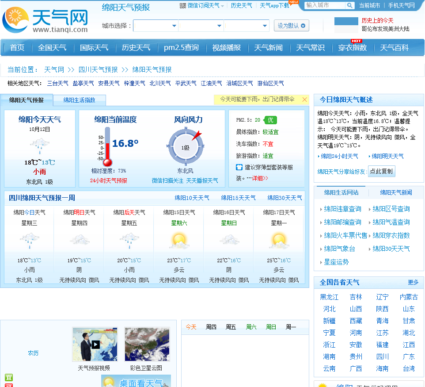Click the 点此复制 button
The image size is (425, 387).
click(x=382, y=171)
